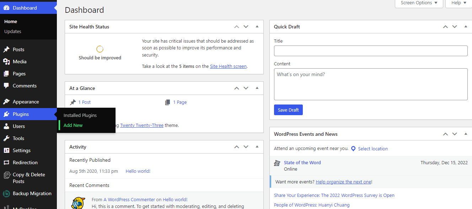472x209 pixels.
Task: Select Add New from the Plugins flyout
Action: click(x=73, y=125)
